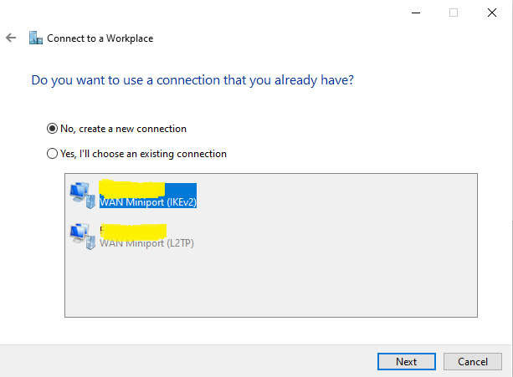This screenshot has width=513, height=377.
Task: Minimize the wizard window
Action: (x=416, y=13)
